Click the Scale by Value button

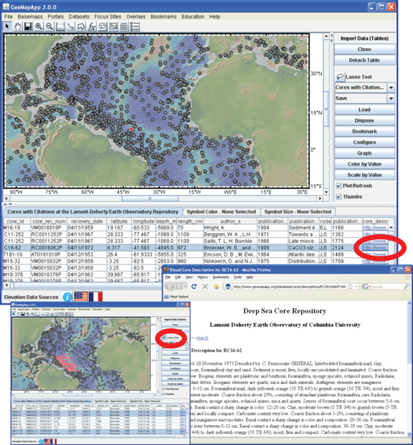[x=364, y=175]
